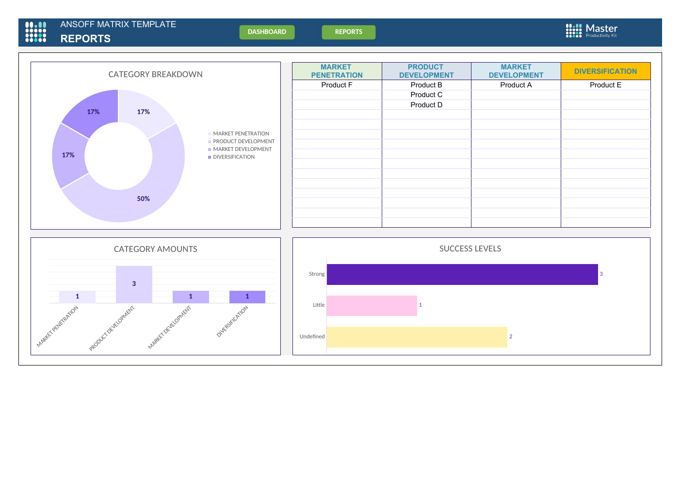Open the DASHBOARD page
The width and height of the screenshot is (681, 482).
coord(267,32)
